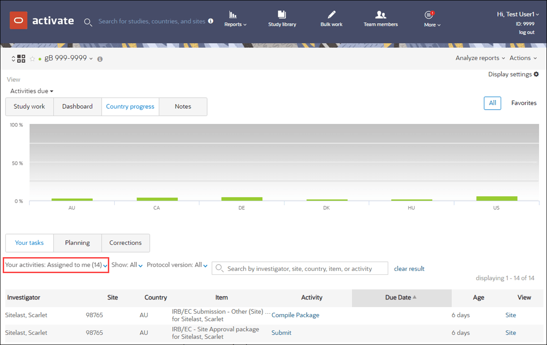This screenshot has height=345, width=547.
Task: Click the grid icon beside the study name
Action: click(21, 59)
